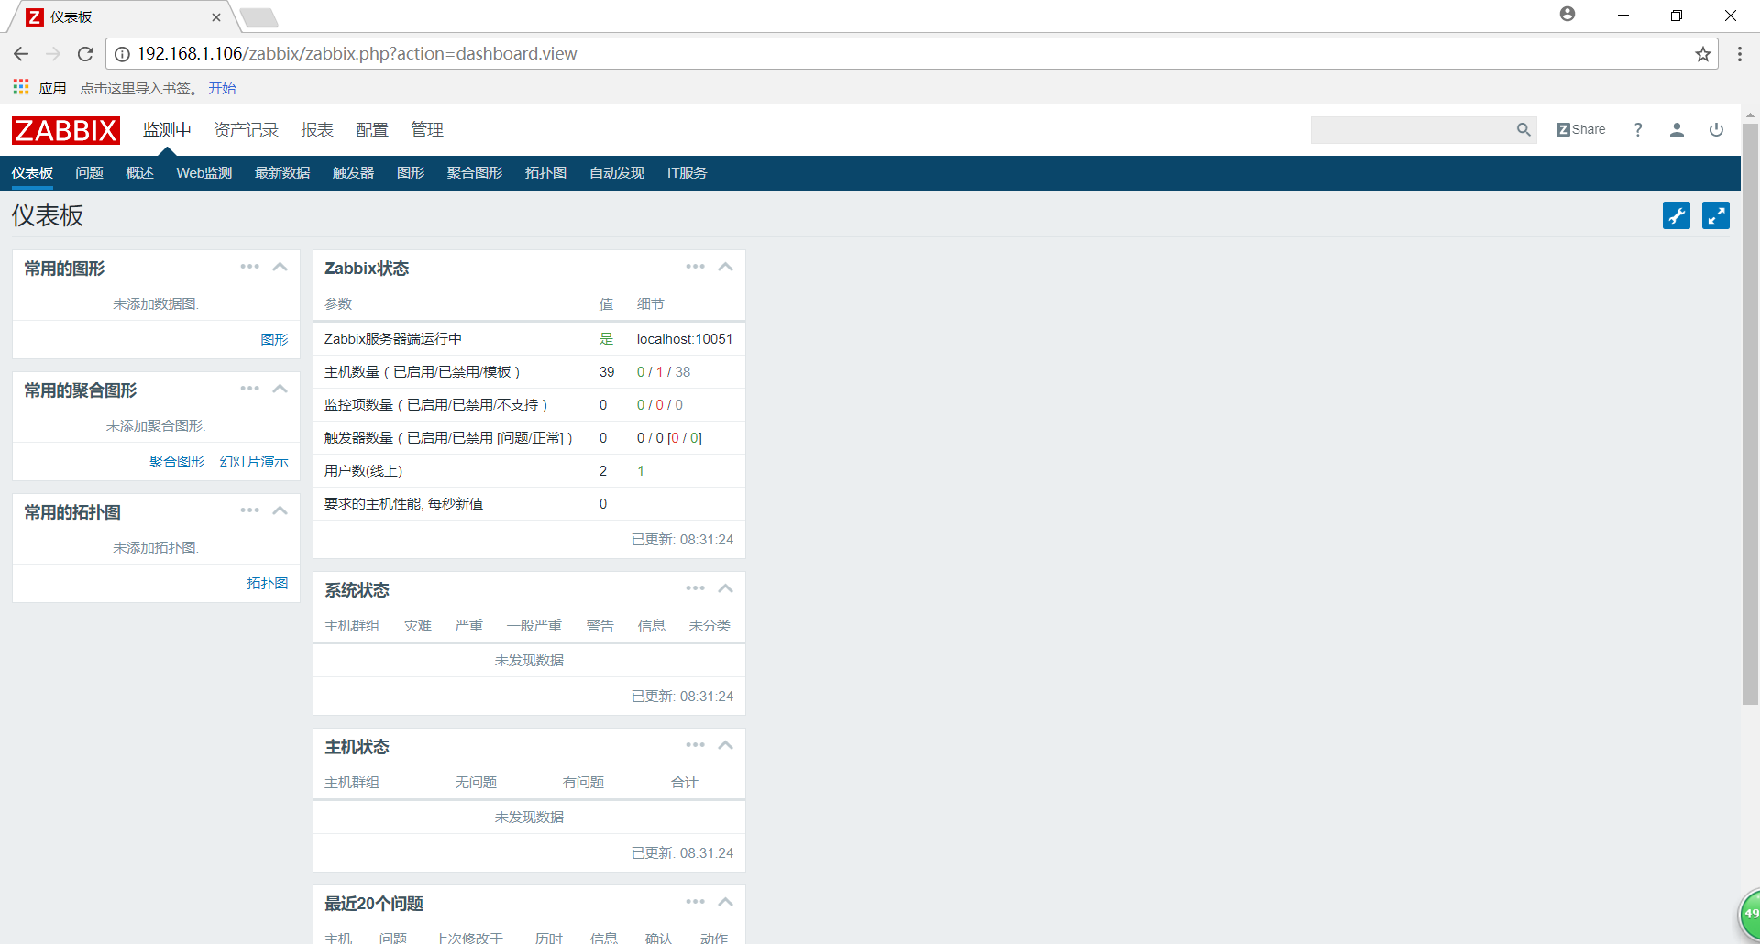Follow the 聚合图形 link in favourites widget
The width and height of the screenshot is (1760, 944).
click(x=177, y=461)
